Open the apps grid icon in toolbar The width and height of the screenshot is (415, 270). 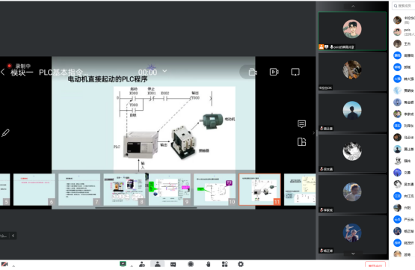225,264
